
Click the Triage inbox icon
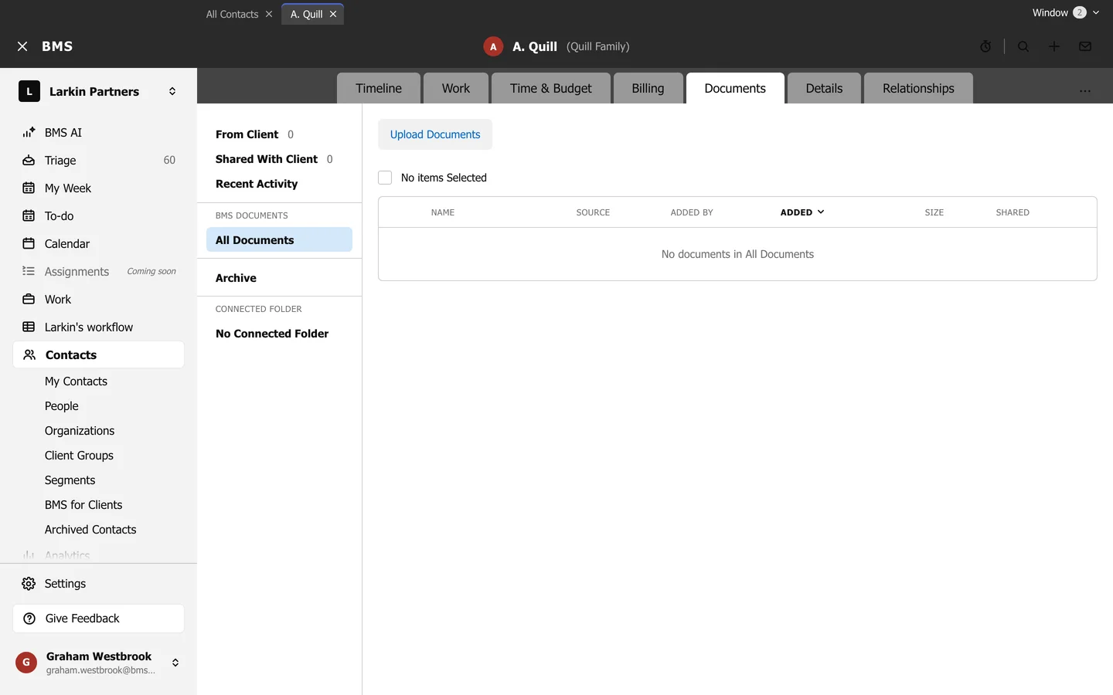tap(29, 161)
